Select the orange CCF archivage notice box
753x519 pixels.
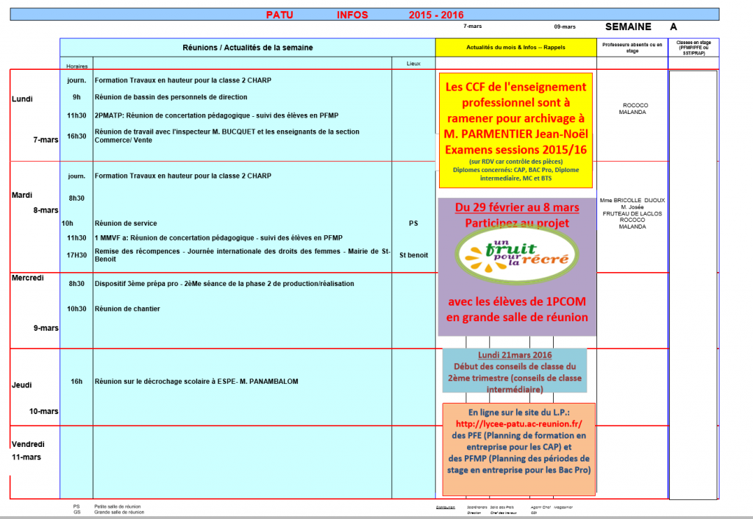coord(515,130)
